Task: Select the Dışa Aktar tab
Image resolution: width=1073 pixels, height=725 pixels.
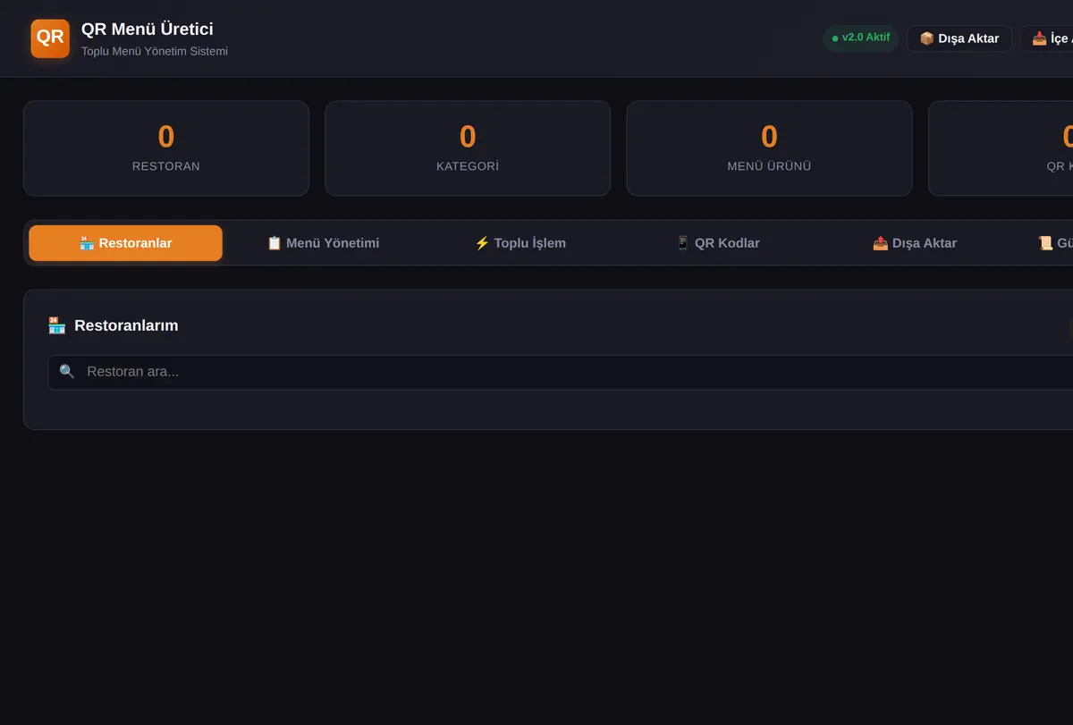Action: (915, 243)
